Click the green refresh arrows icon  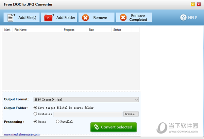pyautogui.click(x=97, y=127)
